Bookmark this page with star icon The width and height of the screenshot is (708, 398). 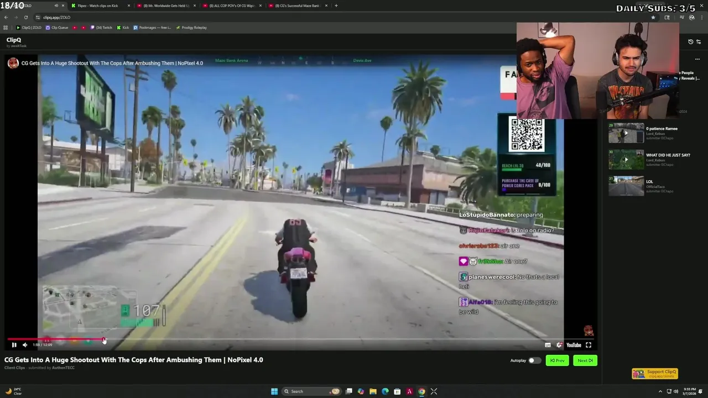coord(653,17)
